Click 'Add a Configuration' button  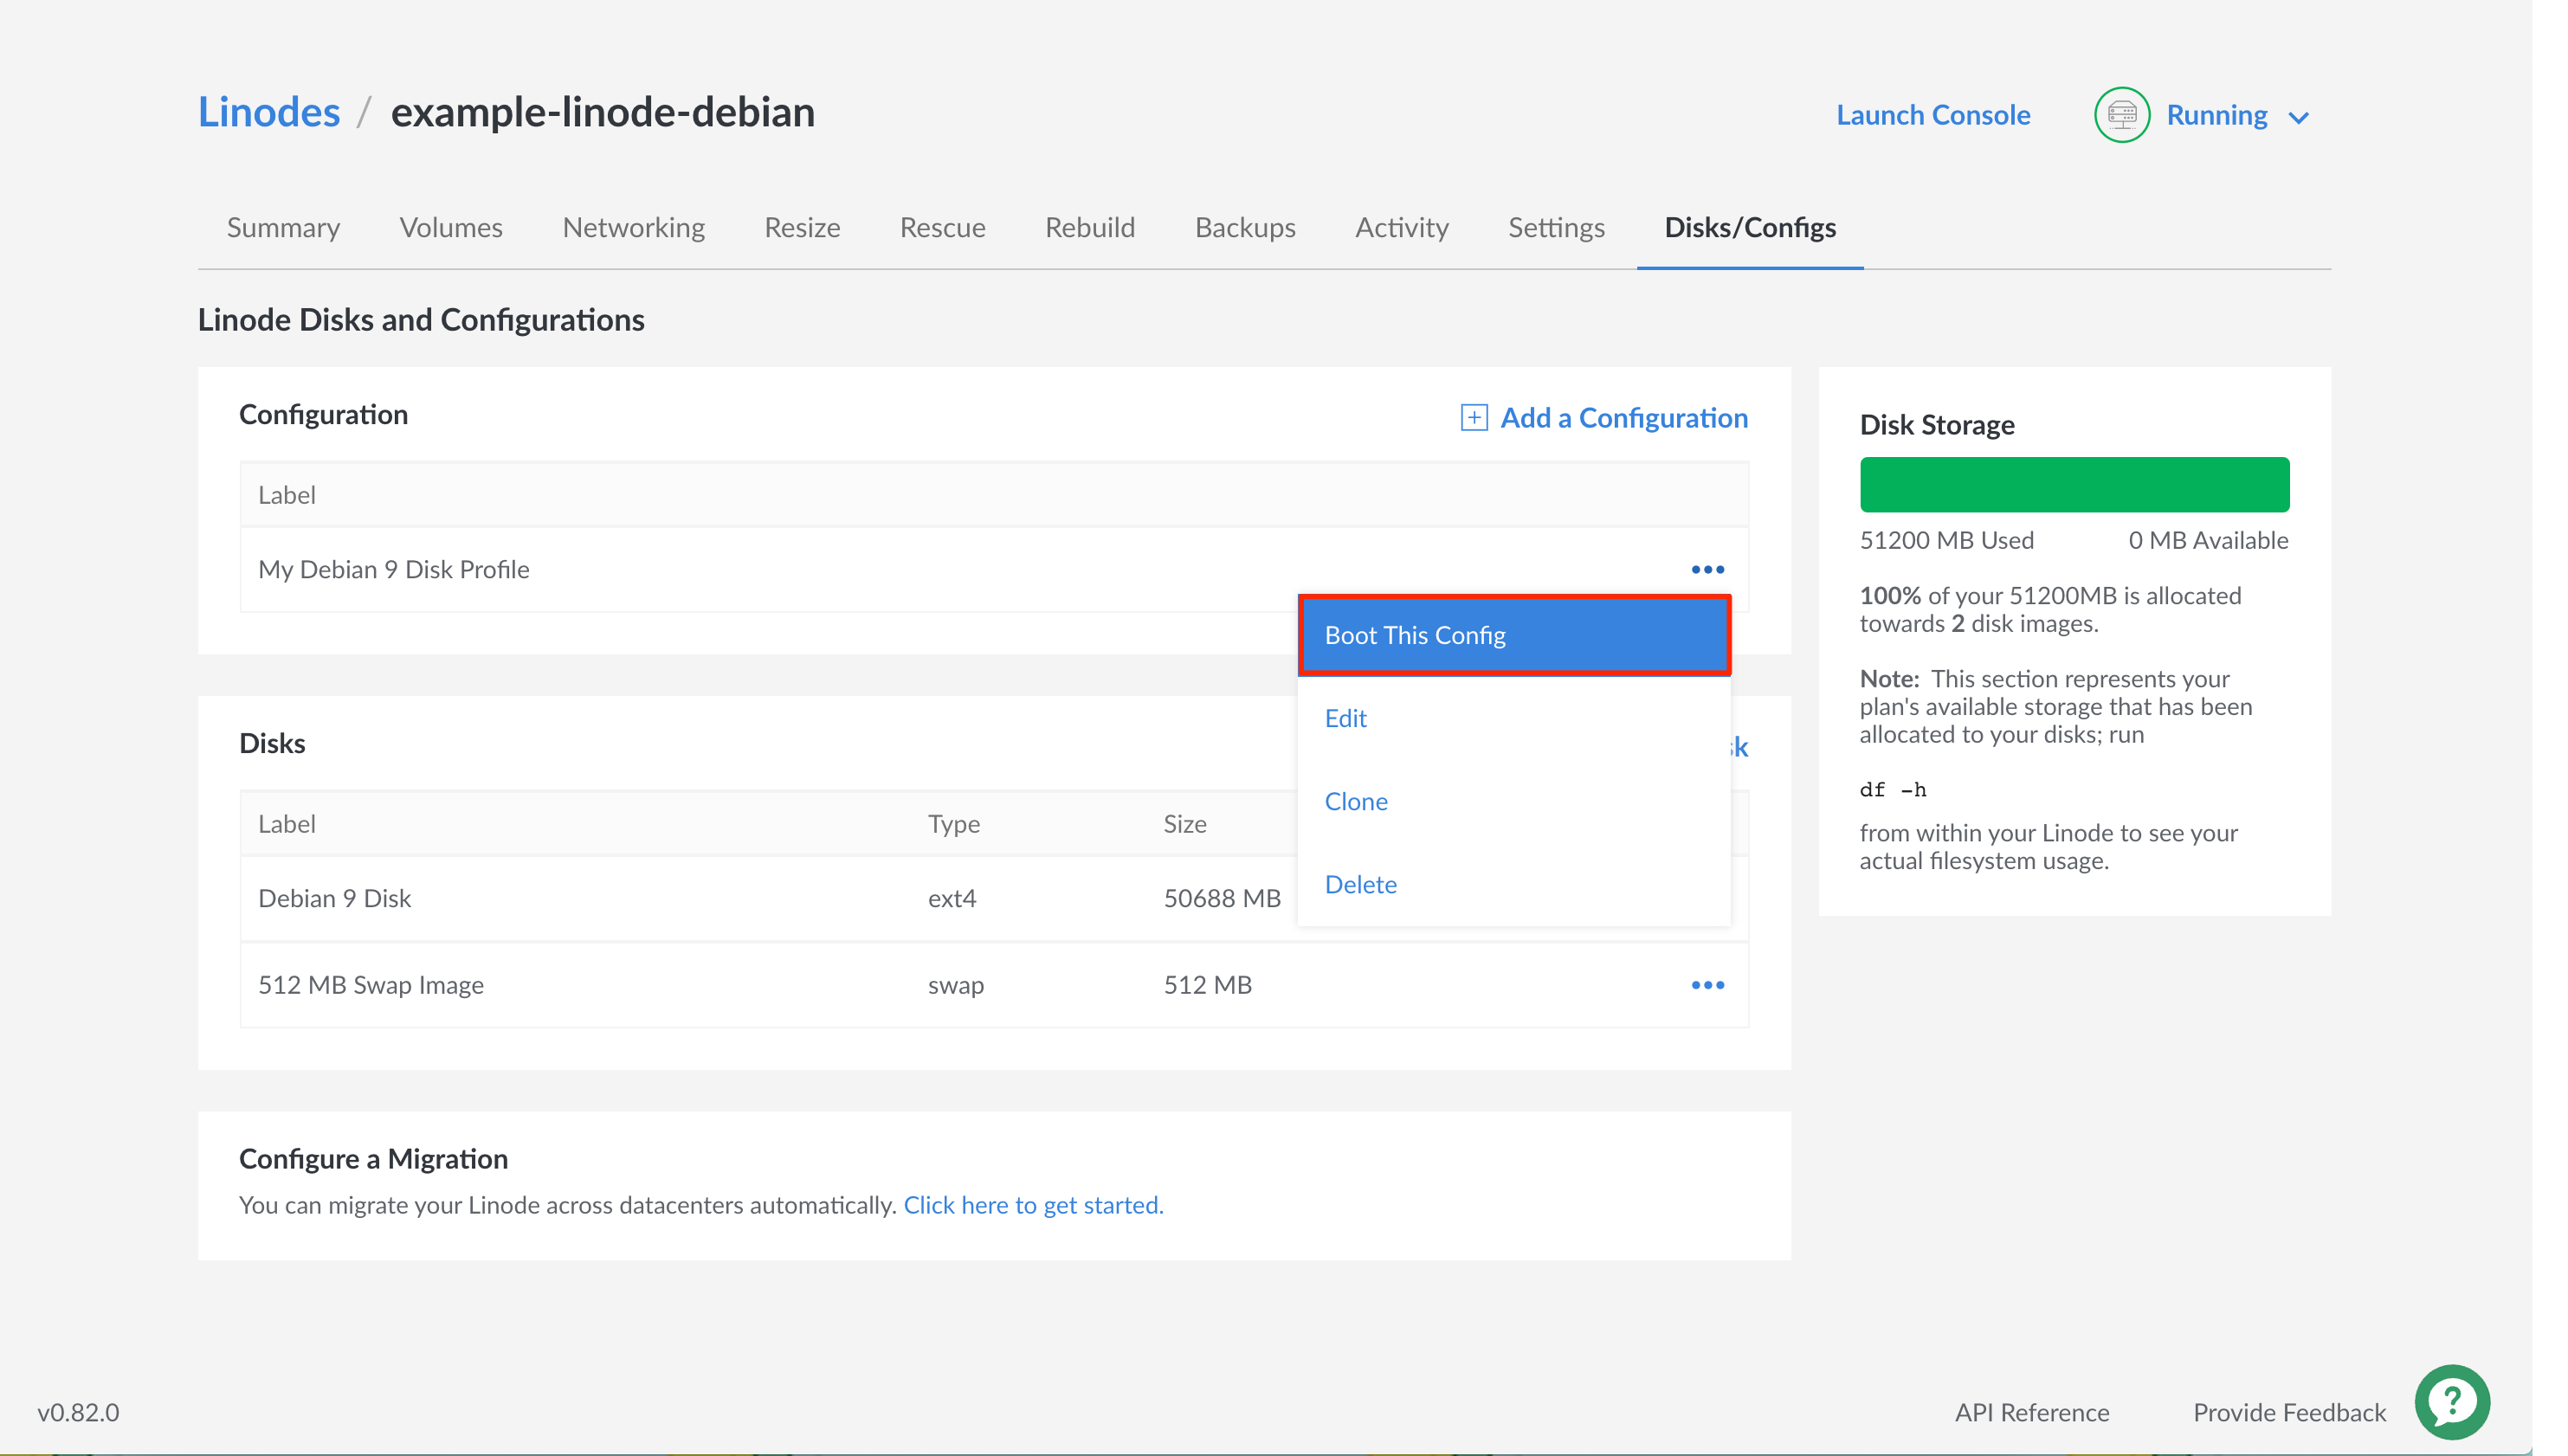pyautogui.click(x=1603, y=420)
